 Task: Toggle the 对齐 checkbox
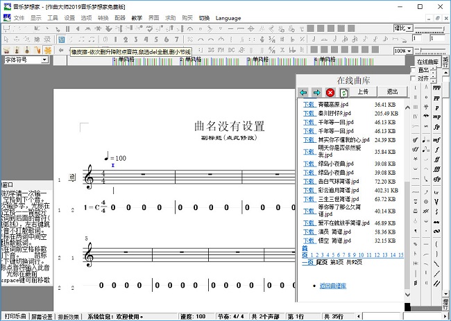[414, 78]
